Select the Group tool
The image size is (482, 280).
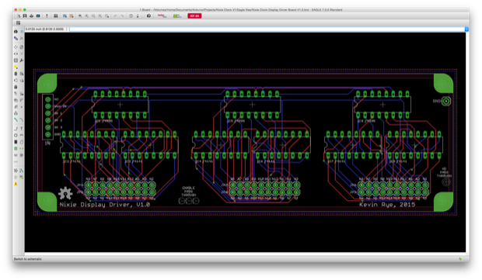16,60
